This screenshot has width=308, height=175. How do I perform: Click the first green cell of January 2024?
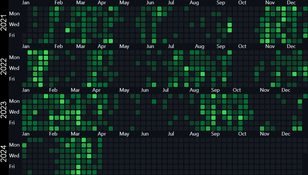tap(24, 145)
